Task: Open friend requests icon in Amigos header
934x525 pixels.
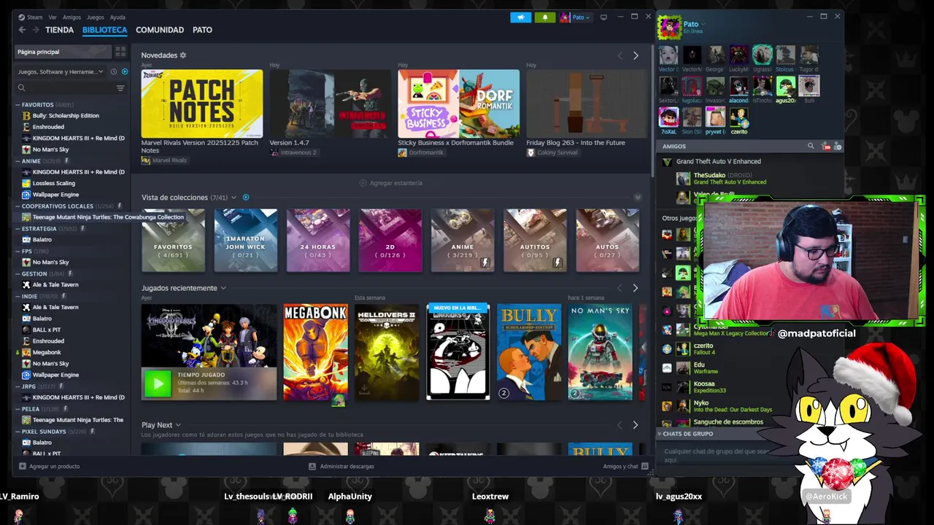Action: pyautogui.click(x=826, y=147)
